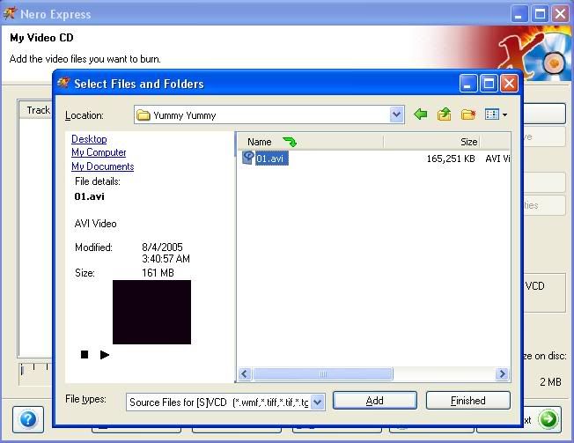
Task: Minimize the Select Files and Folders dialog
Action: pos(468,84)
